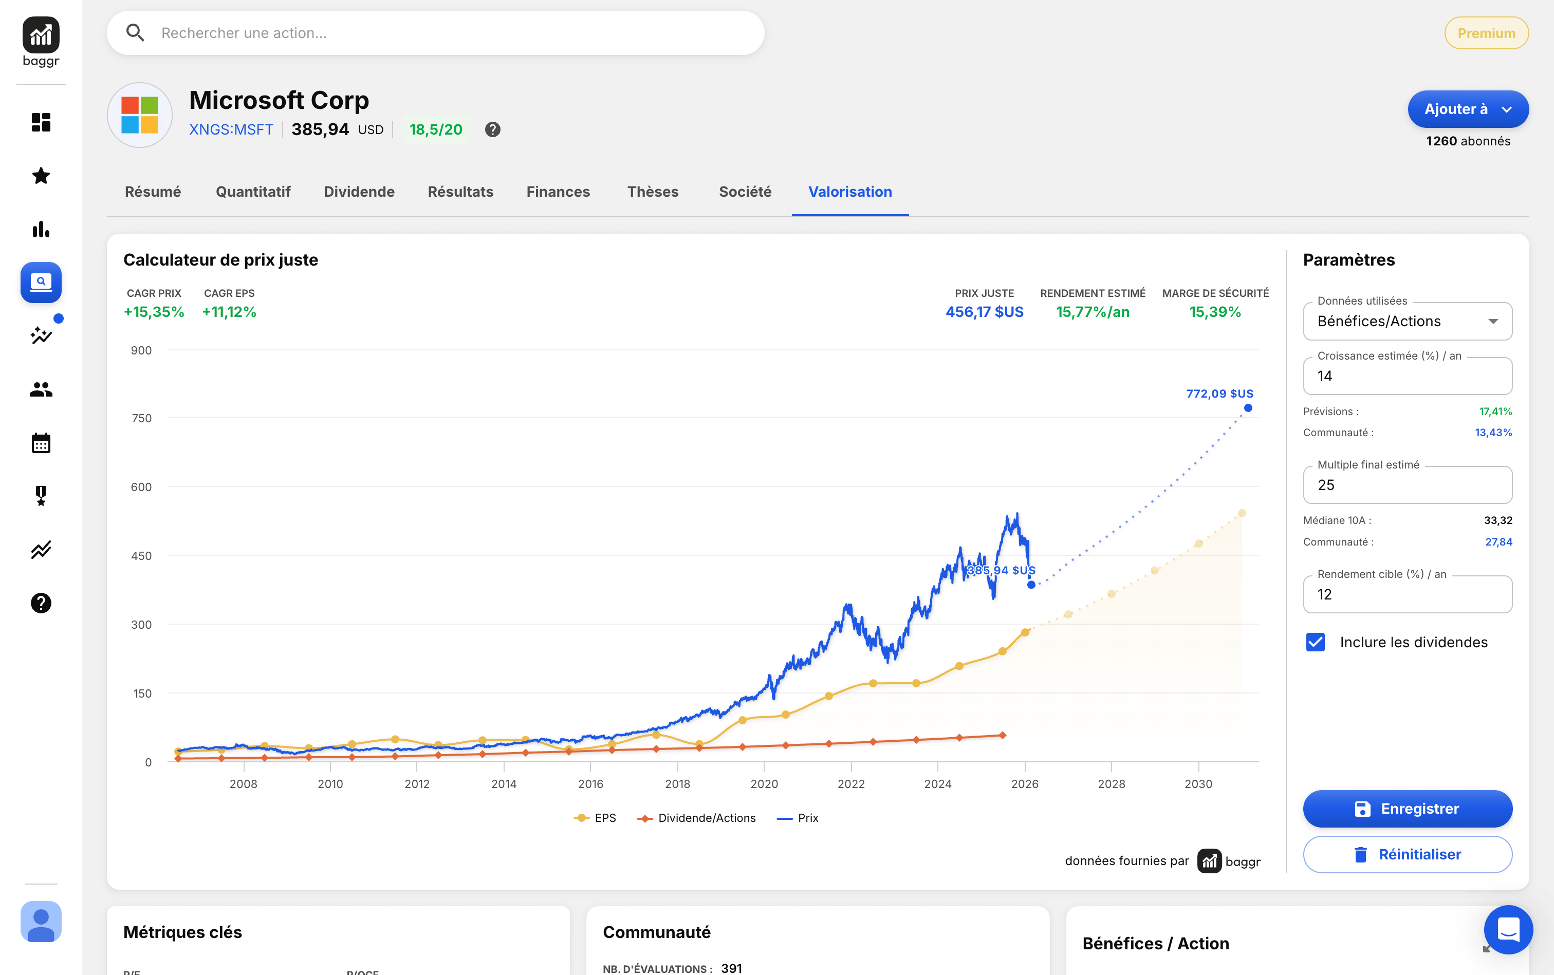
Task: Switch to the Finances tab
Action: tap(558, 192)
